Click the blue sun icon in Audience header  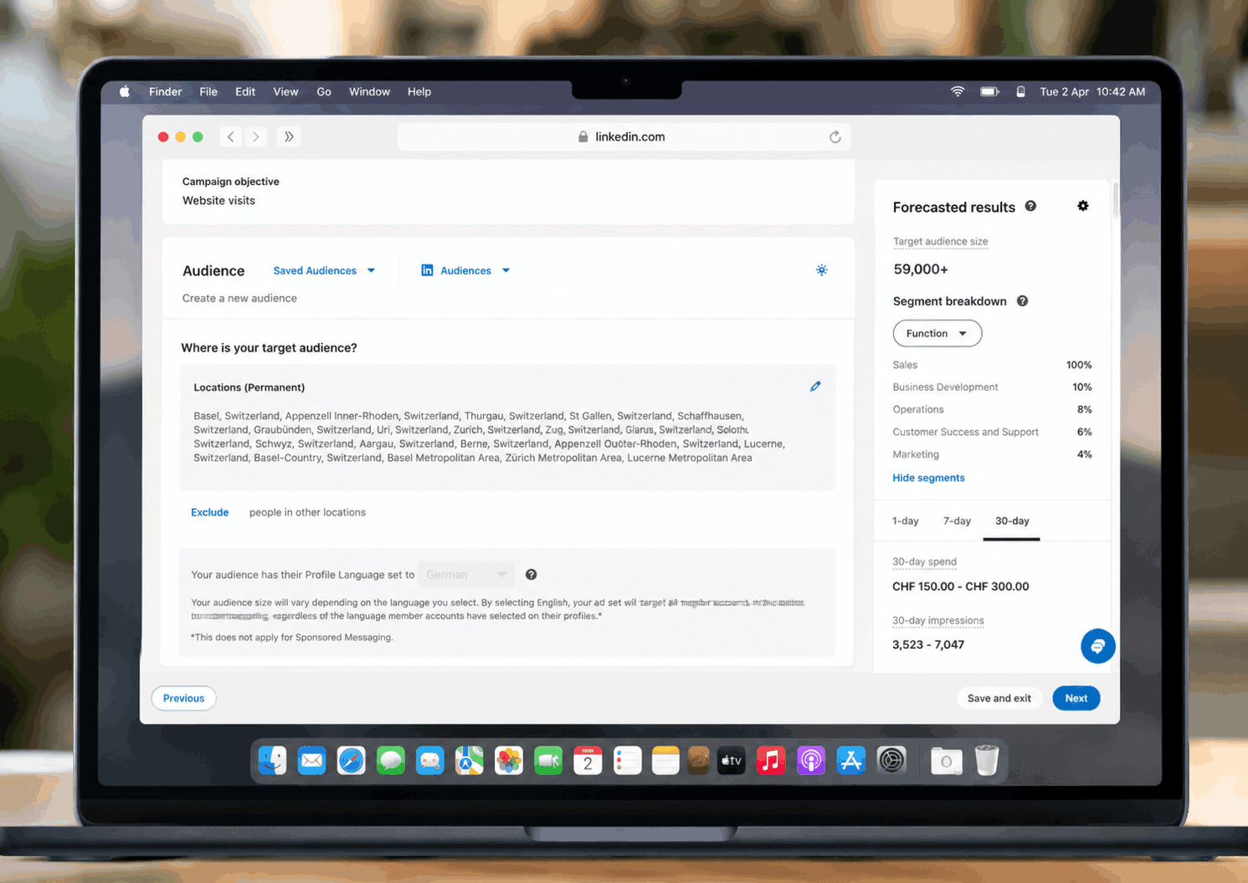pos(822,270)
